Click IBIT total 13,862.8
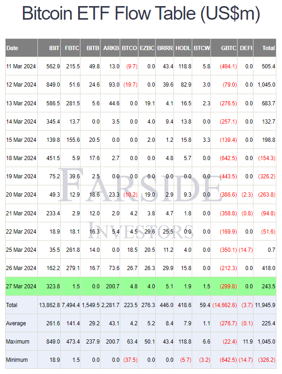 tap(50, 305)
